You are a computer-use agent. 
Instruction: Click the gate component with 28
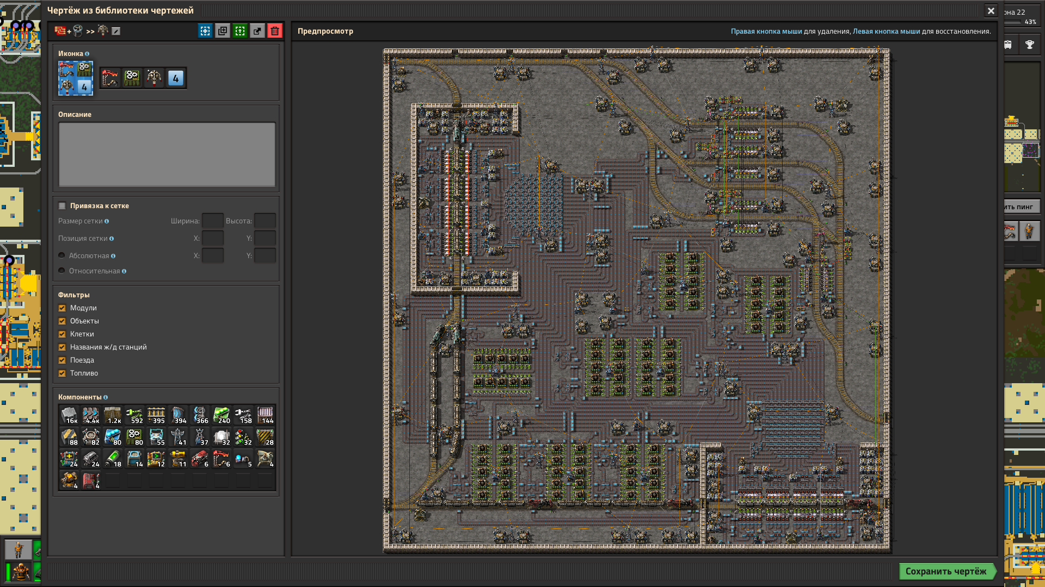(265, 437)
